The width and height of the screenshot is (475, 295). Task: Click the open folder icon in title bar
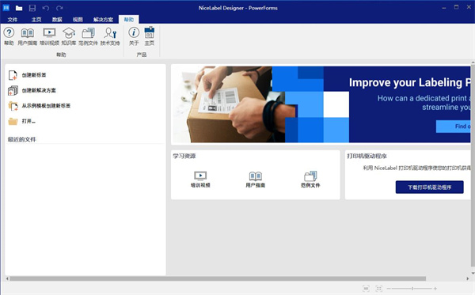(x=19, y=8)
